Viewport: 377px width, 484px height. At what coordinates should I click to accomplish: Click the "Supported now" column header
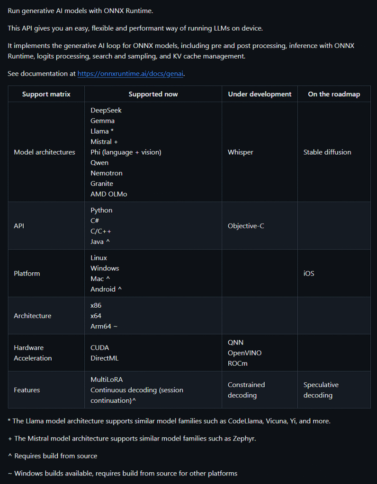pyautogui.click(x=153, y=94)
